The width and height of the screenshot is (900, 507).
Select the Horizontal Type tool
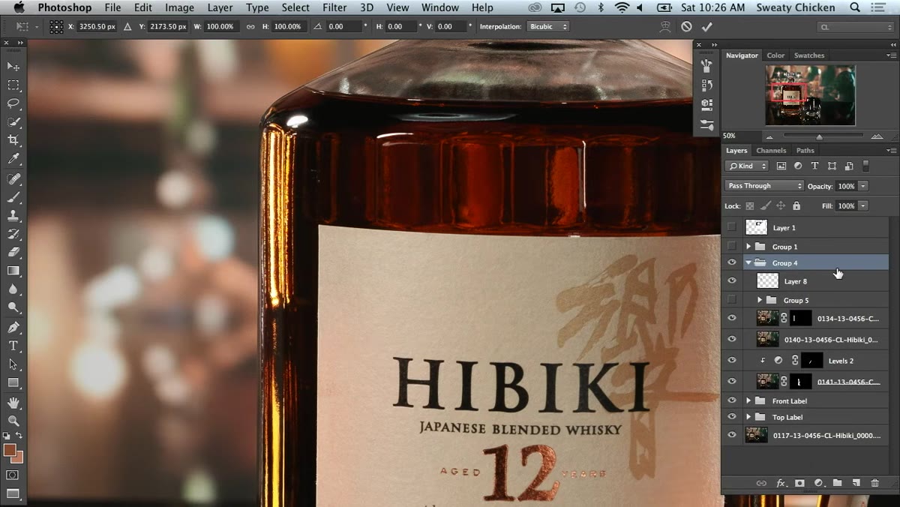tap(13, 346)
